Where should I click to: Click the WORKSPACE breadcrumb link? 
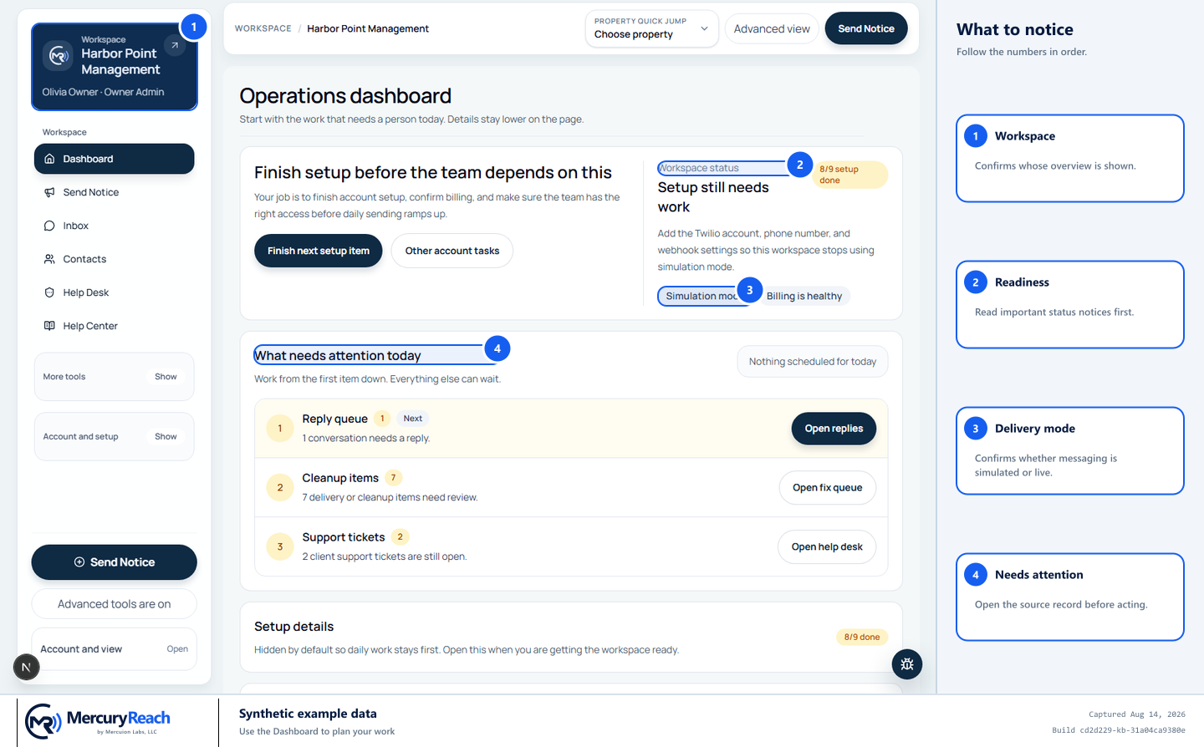click(x=263, y=28)
